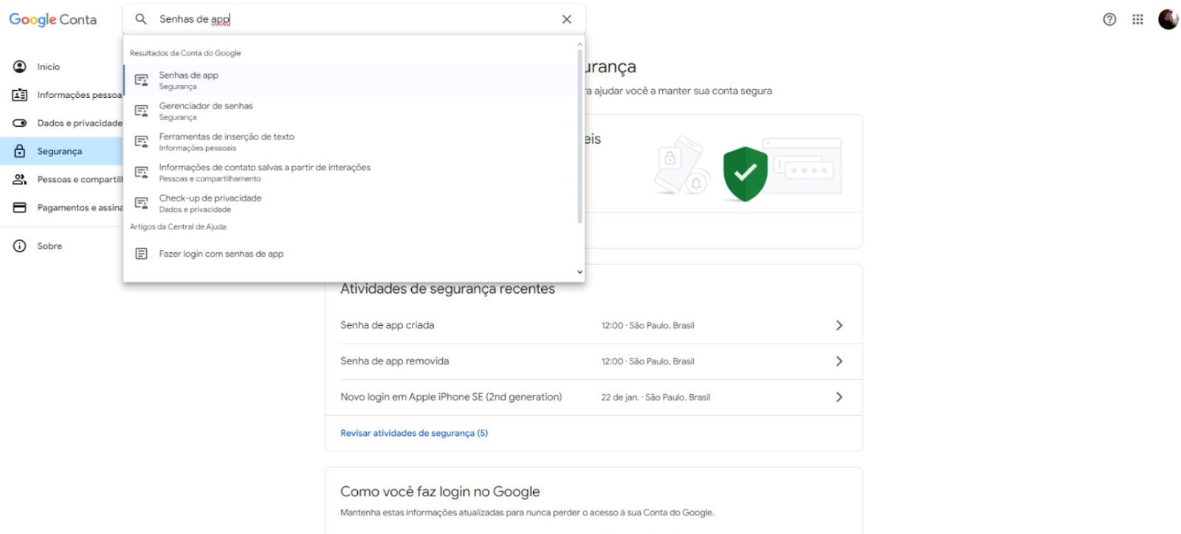This screenshot has height=534, width=1181.
Task: Open the account profile avatar
Action: (1168, 19)
